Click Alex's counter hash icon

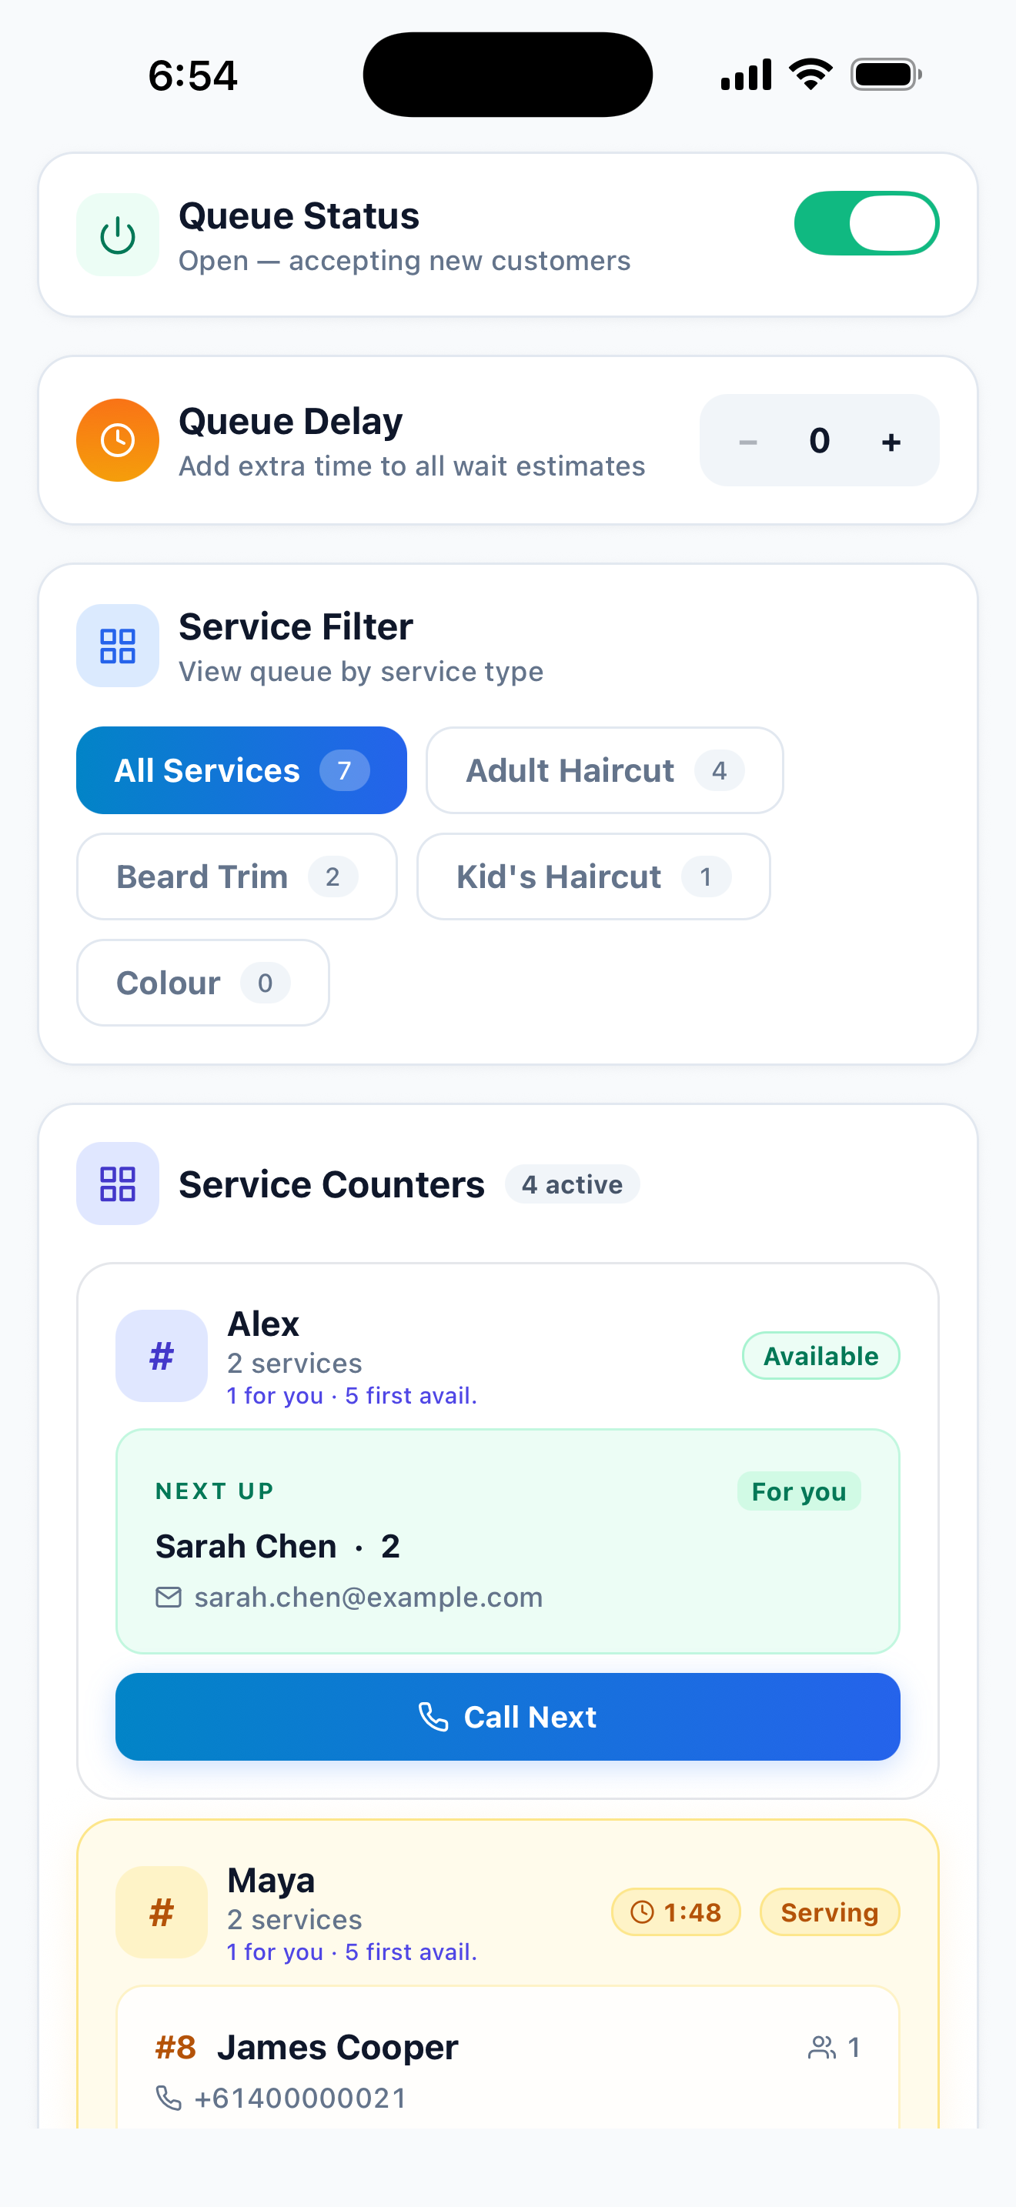[161, 1356]
